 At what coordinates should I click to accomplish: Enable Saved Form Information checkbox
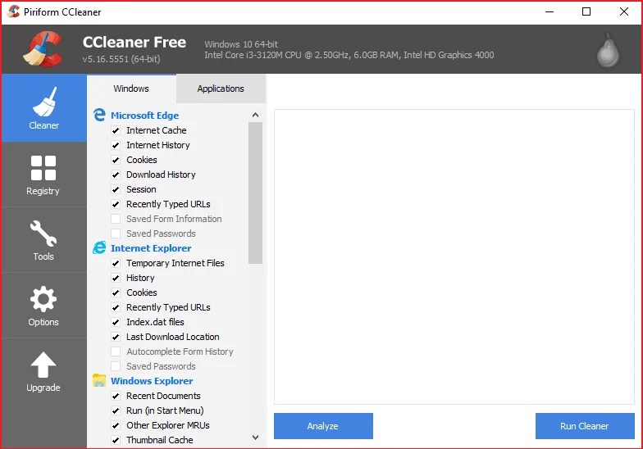point(116,219)
